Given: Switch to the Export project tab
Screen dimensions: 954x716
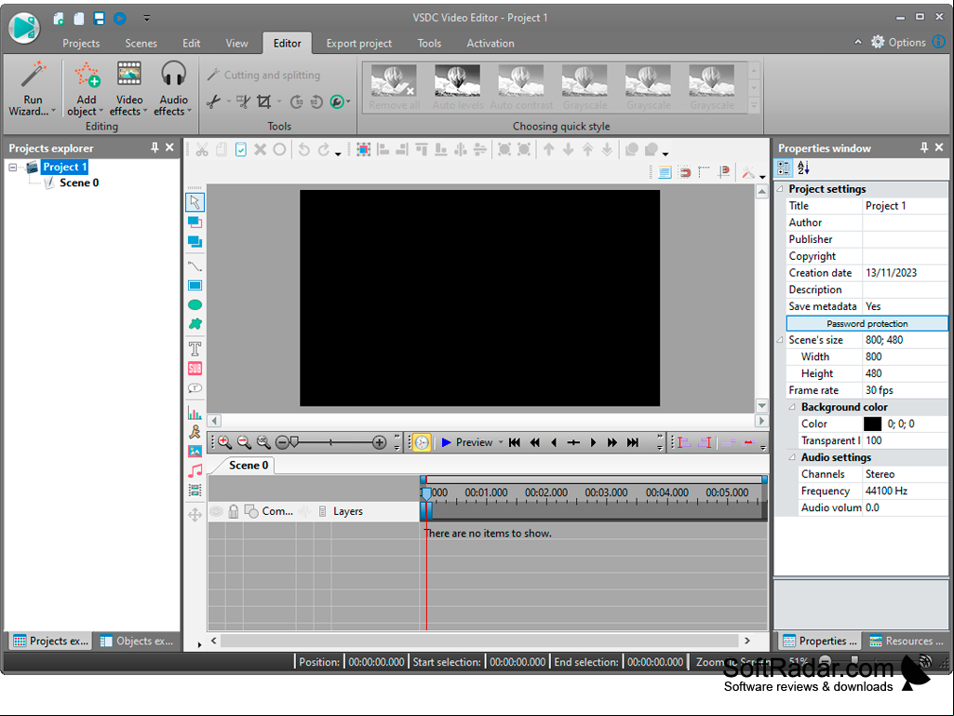Looking at the screenshot, I should [359, 43].
